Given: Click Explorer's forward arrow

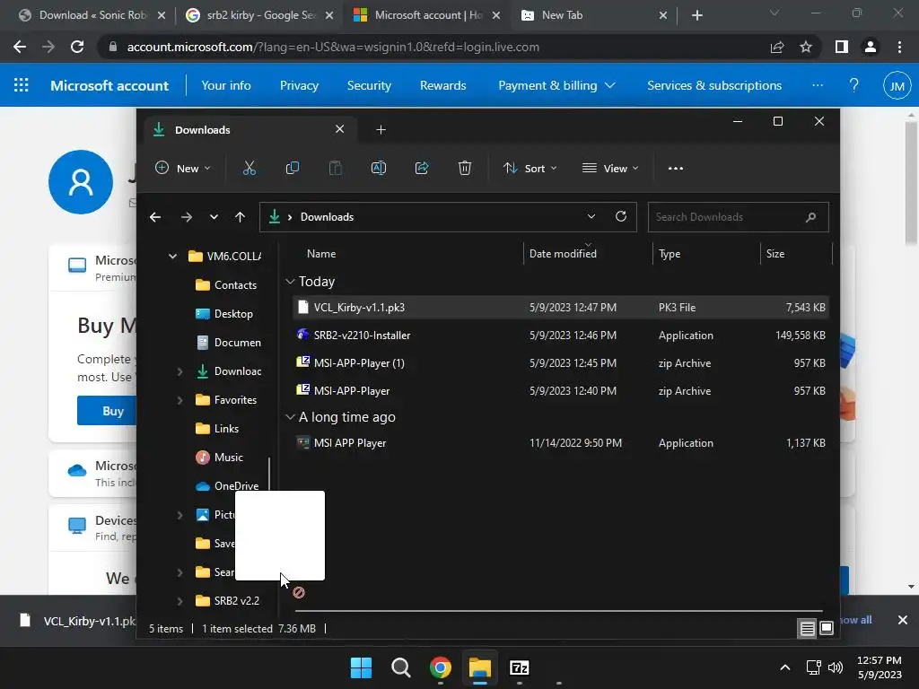Looking at the screenshot, I should [x=187, y=217].
